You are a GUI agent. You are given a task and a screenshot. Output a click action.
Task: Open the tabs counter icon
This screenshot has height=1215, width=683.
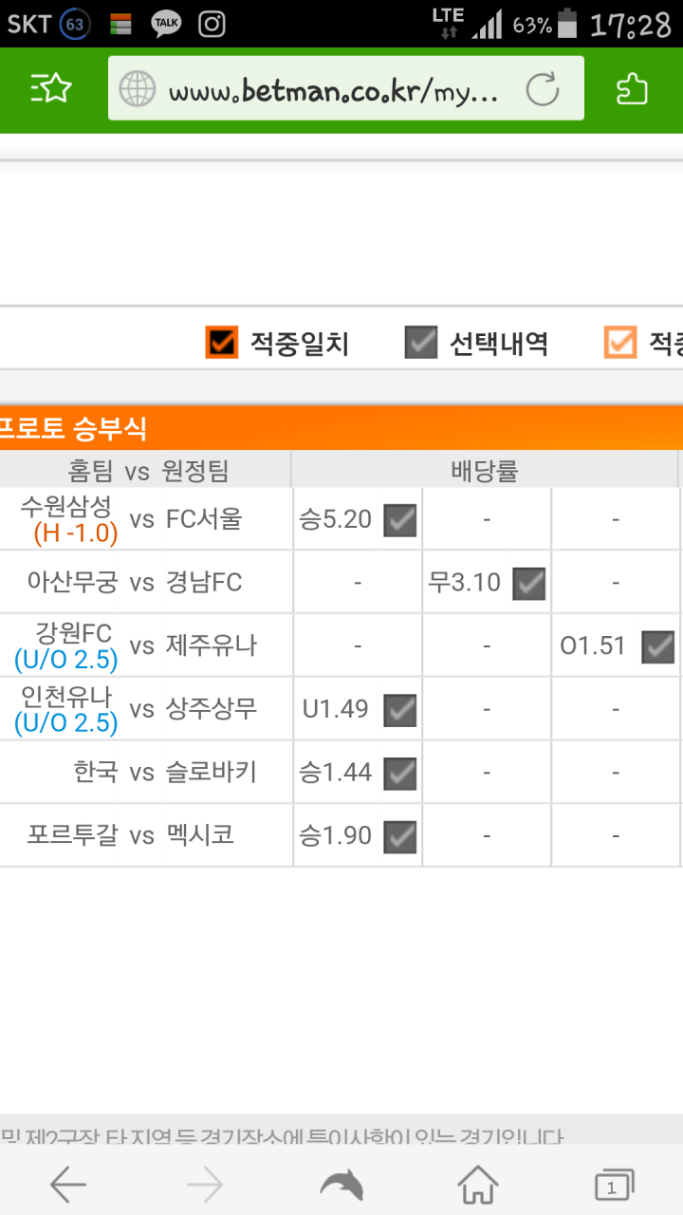[614, 1185]
